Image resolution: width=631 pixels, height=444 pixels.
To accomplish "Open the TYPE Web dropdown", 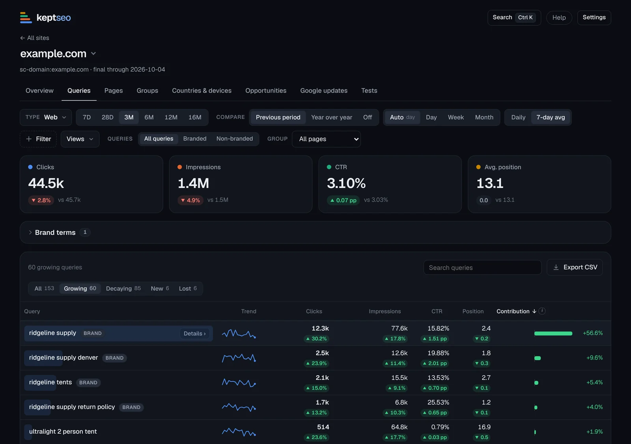I will pyautogui.click(x=46, y=117).
